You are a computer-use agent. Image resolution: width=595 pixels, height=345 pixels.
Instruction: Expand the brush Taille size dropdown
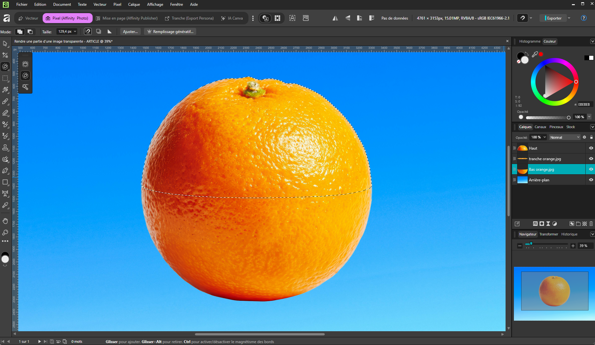click(x=75, y=31)
